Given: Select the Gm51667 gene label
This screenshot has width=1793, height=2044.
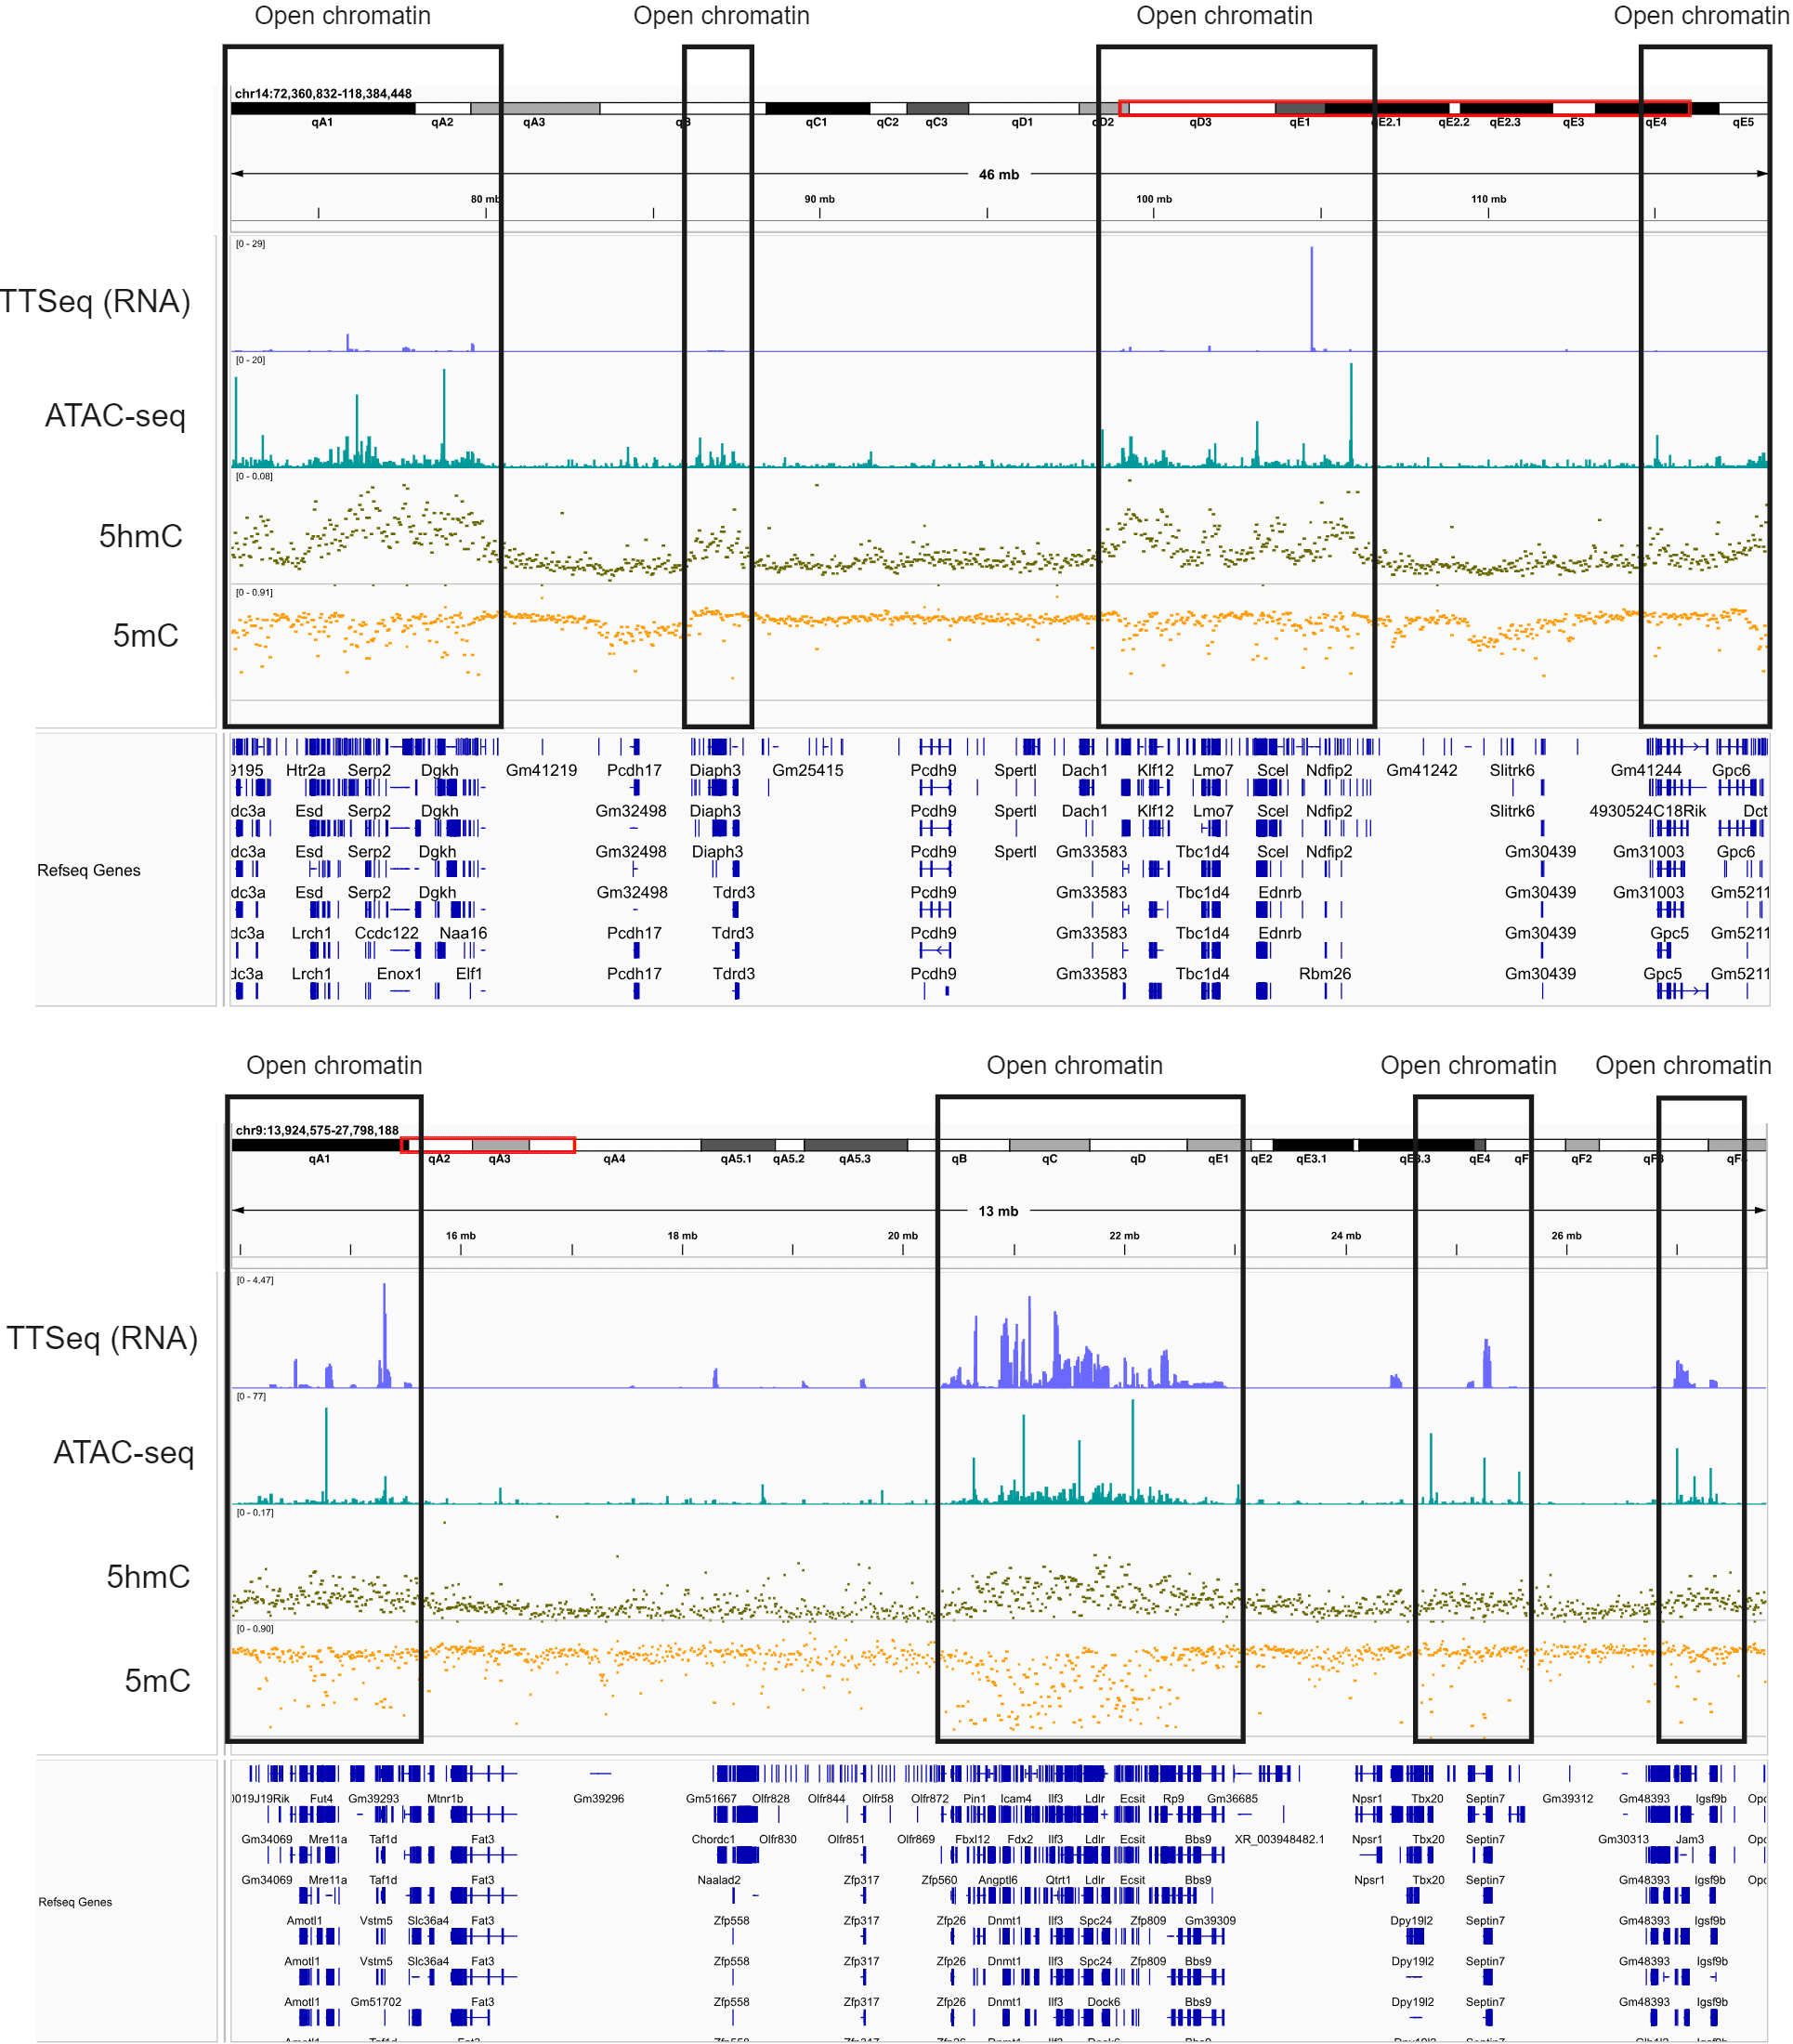Looking at the screenshot, I should 710,1799.
